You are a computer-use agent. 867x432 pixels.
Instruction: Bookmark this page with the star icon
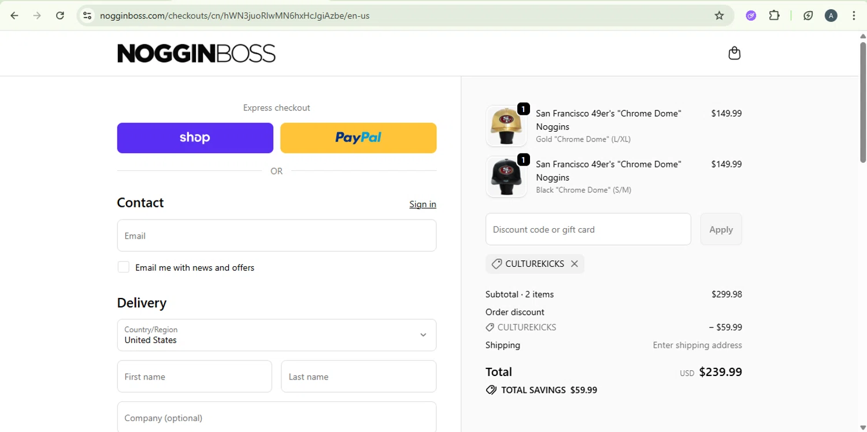719,16
